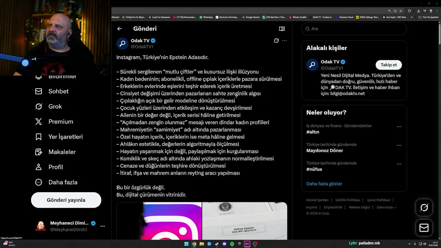441x248 pixels.
Task: Click Daha fazla göster under trends
Action: click(x=324, y=184)
